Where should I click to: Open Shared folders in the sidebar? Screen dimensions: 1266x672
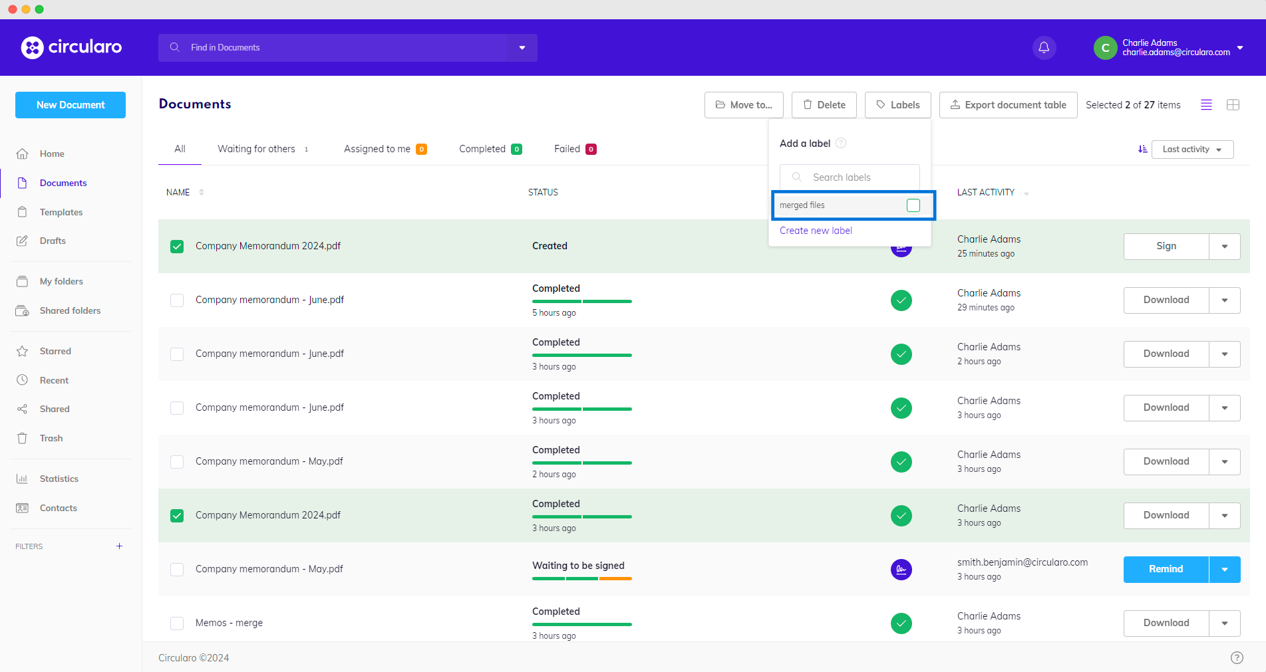click(x=70, y=310)
